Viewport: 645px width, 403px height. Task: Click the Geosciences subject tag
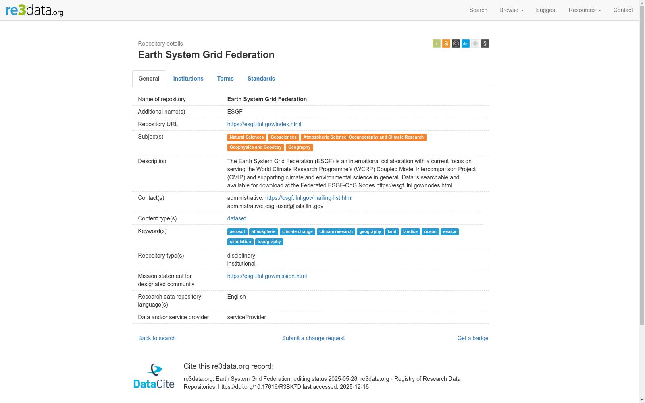point(283,137)
